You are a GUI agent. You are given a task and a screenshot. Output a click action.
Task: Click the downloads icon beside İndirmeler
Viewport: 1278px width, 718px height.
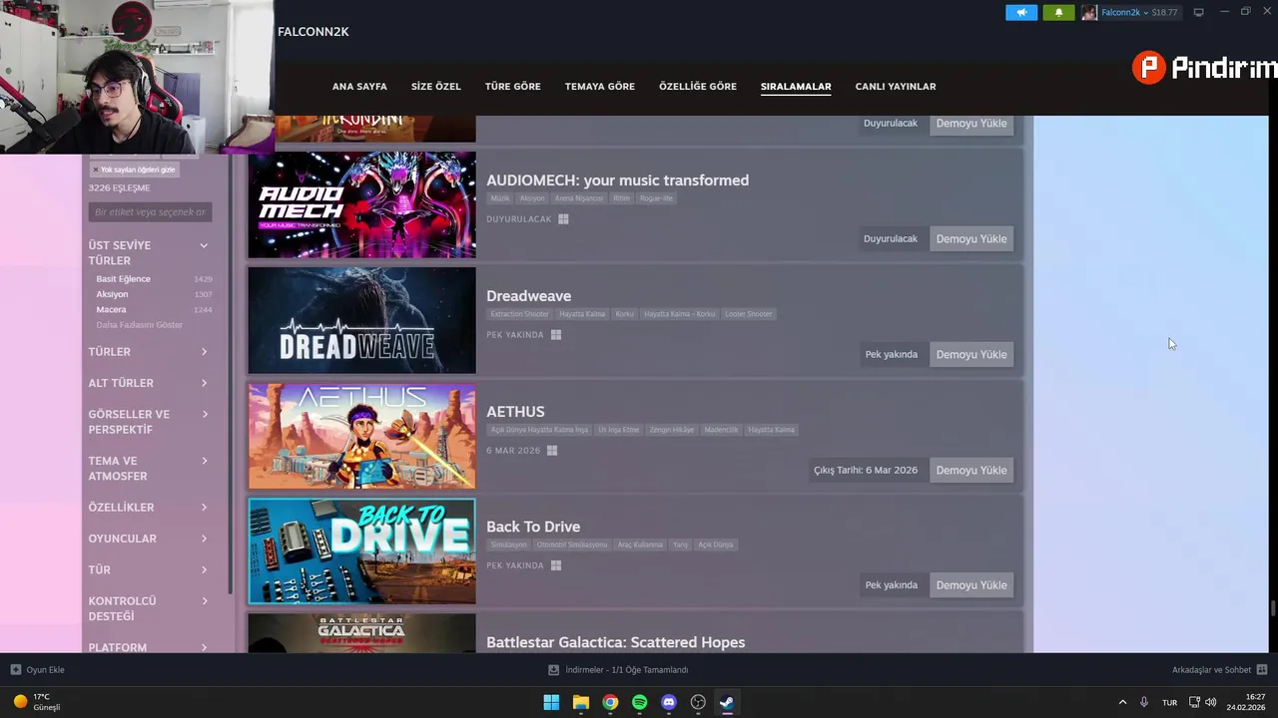[553, 670]
